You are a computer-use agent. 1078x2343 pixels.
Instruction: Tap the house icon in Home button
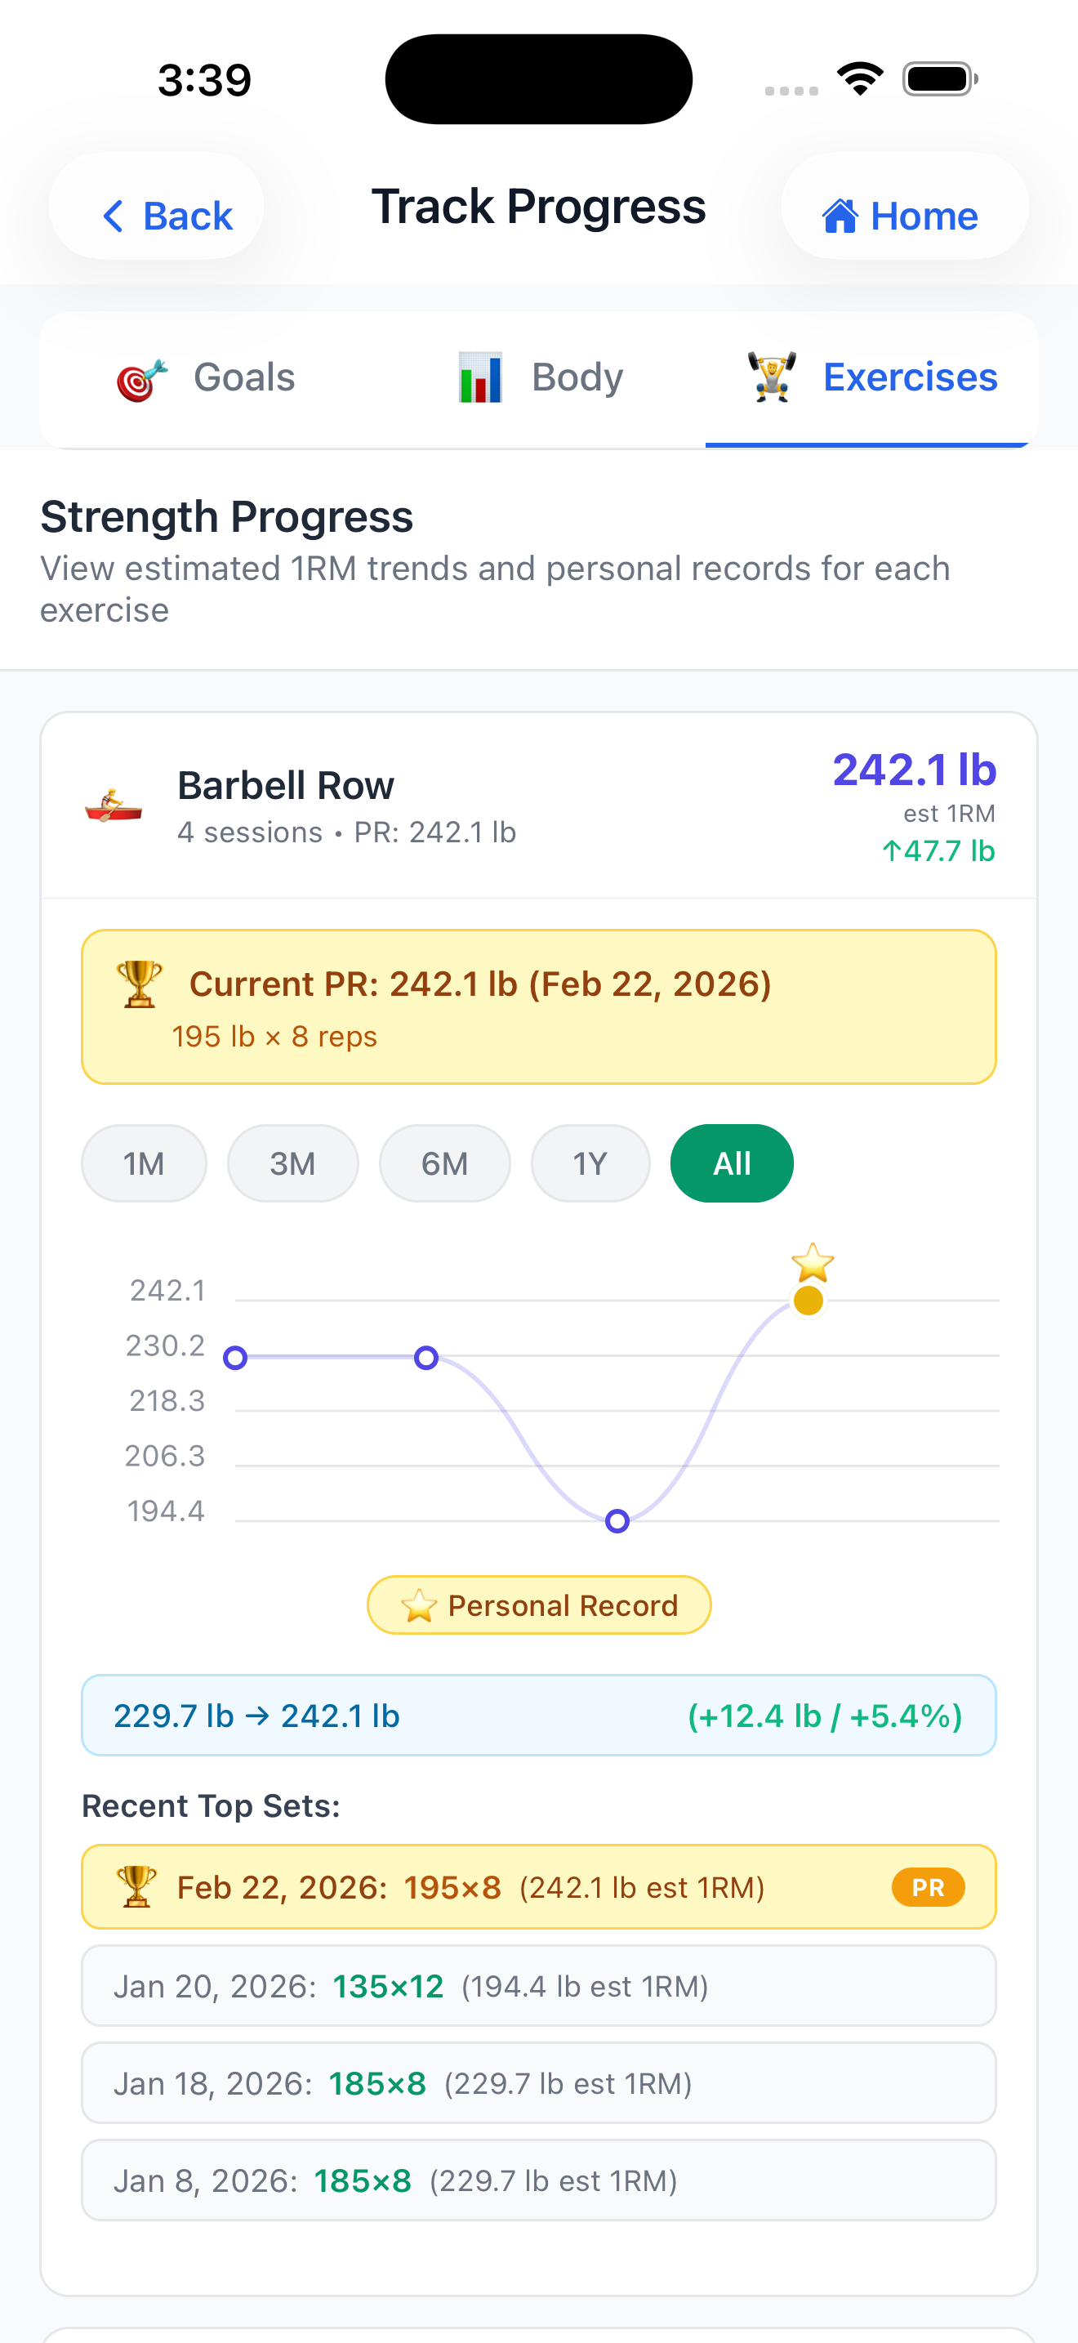point(840,216)
